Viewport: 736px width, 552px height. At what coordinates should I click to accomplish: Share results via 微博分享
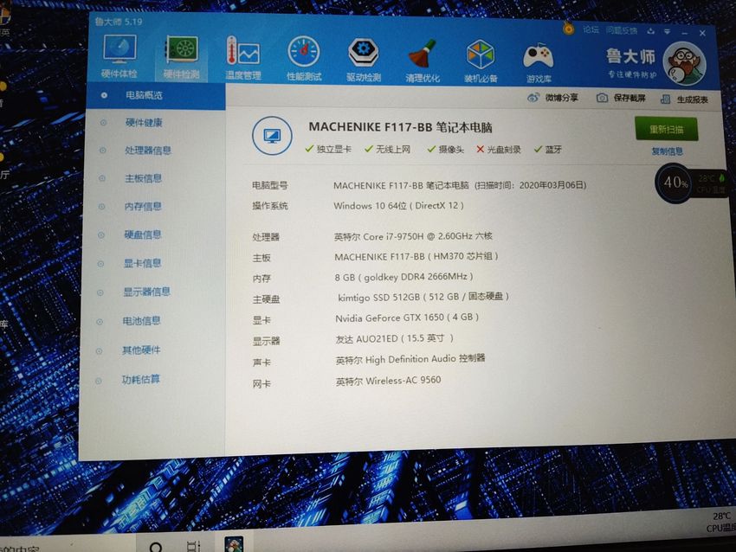click(x=552, y=98)
